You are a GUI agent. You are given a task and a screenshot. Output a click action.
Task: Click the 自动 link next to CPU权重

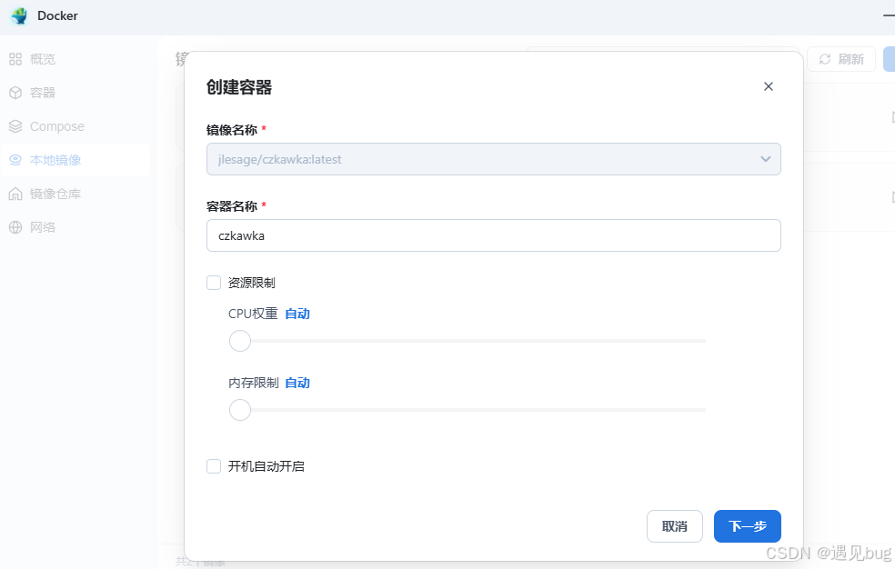point(297,313)
